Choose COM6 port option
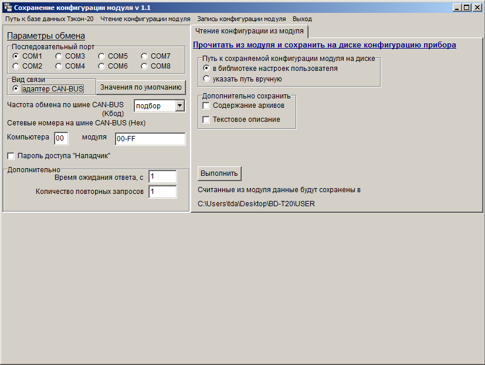The width and height of the screenshot is (485, 365). 101,66
